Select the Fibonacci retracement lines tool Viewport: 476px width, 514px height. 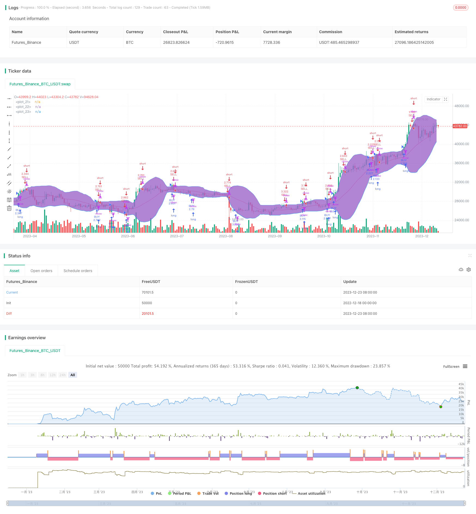9,200
